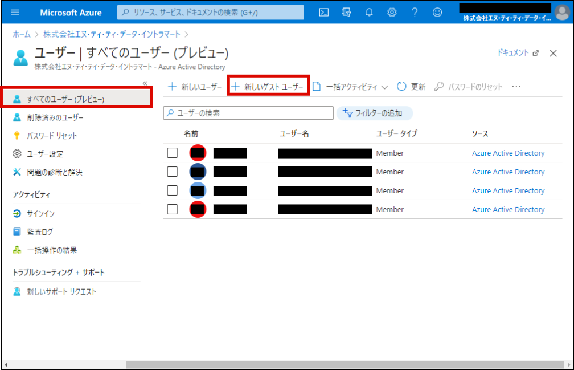The image size is (574, 370).
Task: Click in the ユーザーの検索 search box
Action: pos(248,113)
